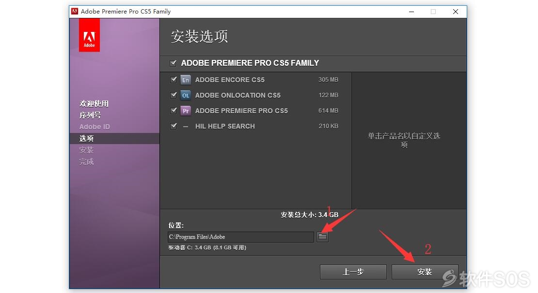Click the 614 MB size value
538x293 pixels.
point(328,111)
